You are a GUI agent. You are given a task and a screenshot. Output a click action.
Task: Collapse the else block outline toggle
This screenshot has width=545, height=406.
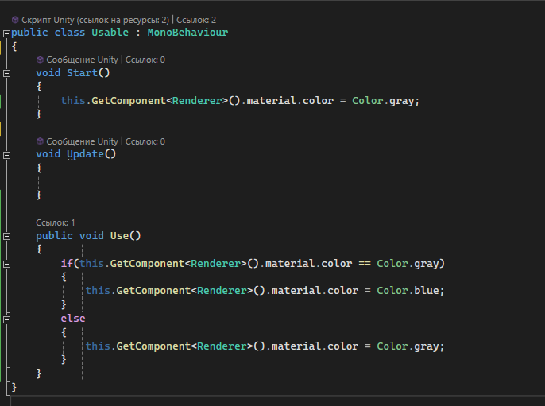pyautogui.click(x=6, y=319)
